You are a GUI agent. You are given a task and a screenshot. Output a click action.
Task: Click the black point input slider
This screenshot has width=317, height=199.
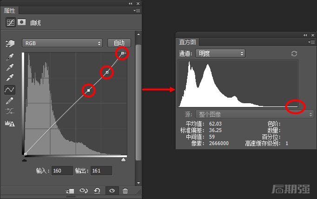click(x=24, y=159)
